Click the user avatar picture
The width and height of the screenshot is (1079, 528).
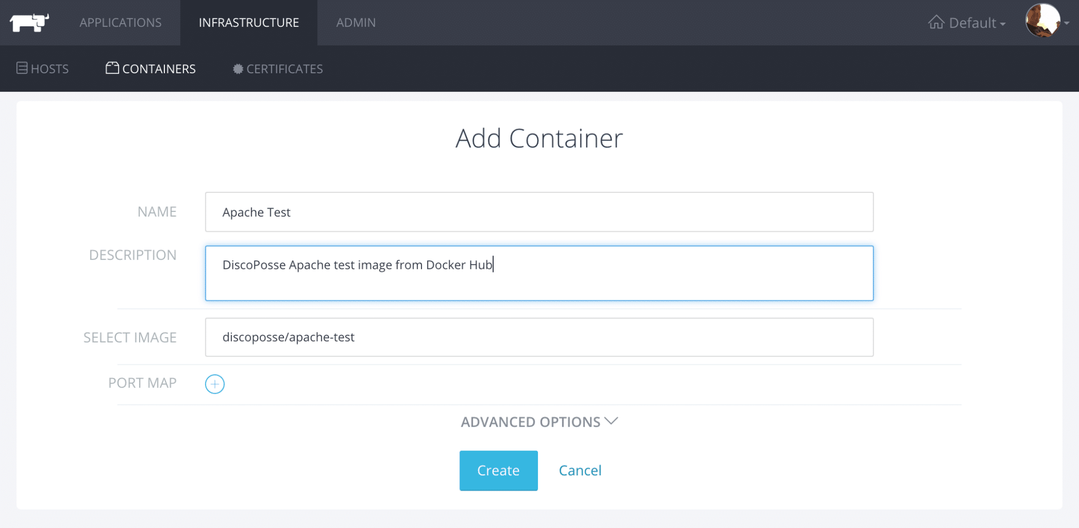coord(1042,21)
